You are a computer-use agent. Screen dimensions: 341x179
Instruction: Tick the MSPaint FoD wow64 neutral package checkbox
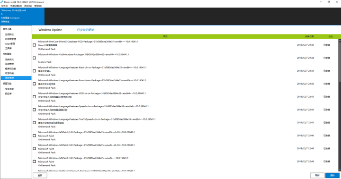click(35, 162)
